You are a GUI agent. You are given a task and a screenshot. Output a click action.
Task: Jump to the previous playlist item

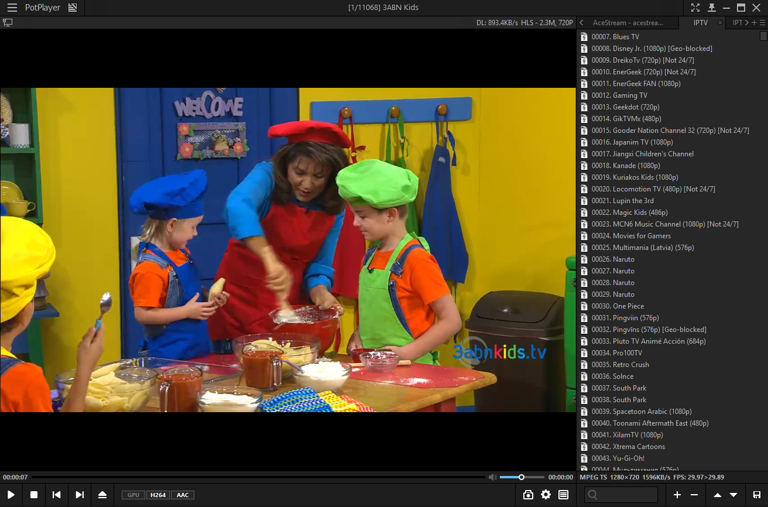(x=57, y=495)
